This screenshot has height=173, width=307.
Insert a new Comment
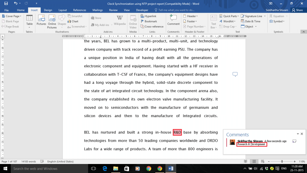[173, 20]
